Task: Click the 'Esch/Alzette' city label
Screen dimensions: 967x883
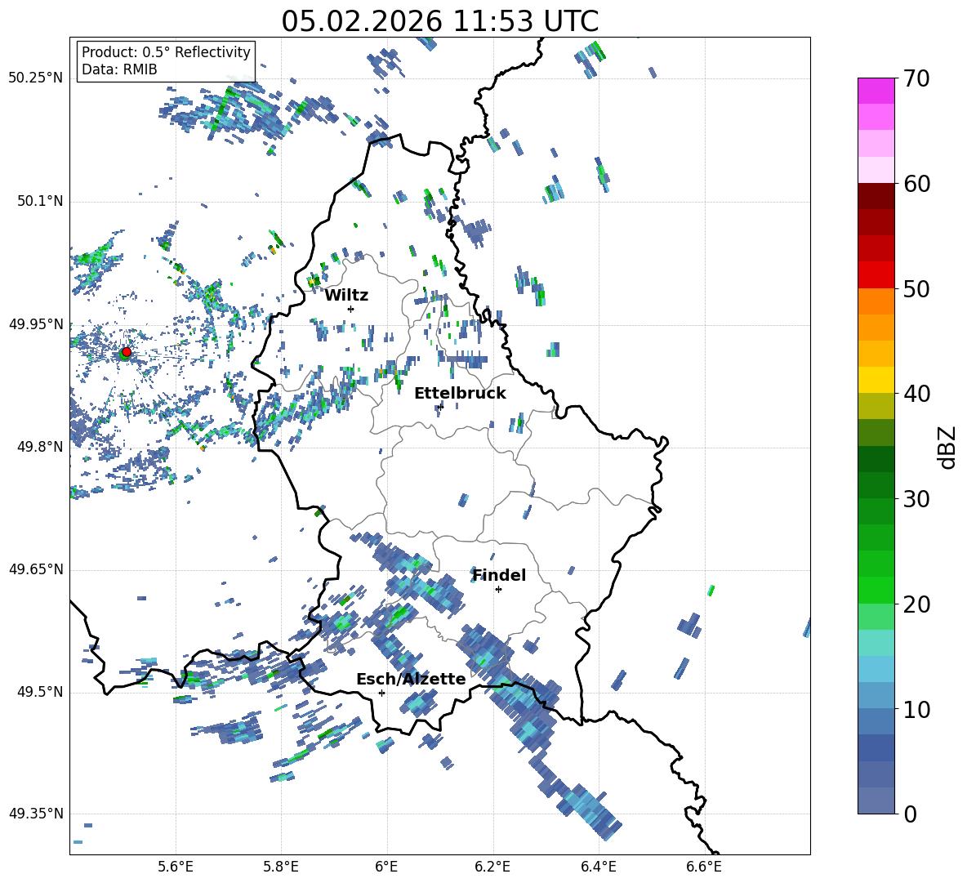Action: point(412,679)
